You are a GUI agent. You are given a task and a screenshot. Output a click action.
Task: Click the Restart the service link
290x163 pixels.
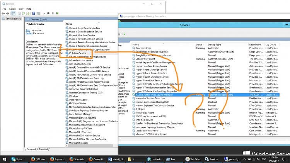29,33
